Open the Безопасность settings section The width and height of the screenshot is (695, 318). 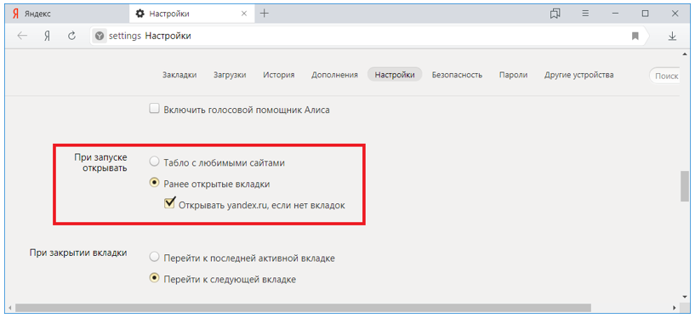coord(457,75)
